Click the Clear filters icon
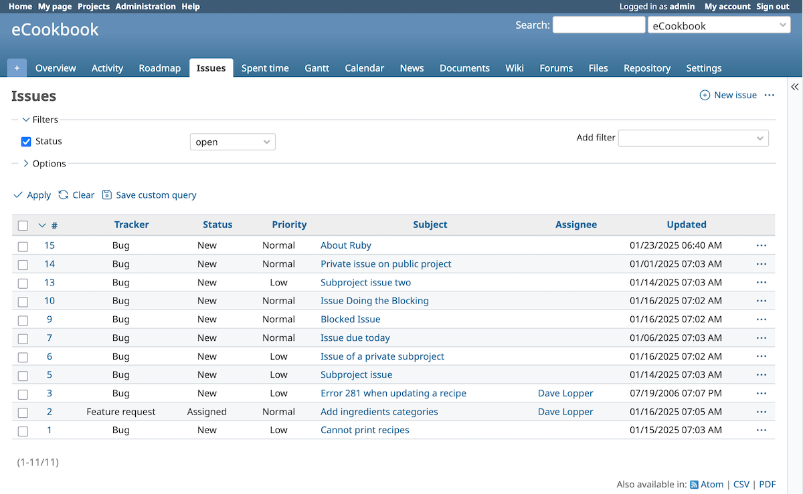 62,195
